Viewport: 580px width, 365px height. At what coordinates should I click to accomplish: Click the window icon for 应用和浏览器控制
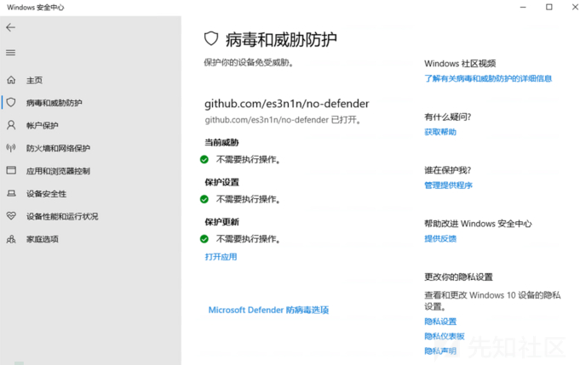tap(11, 170)
